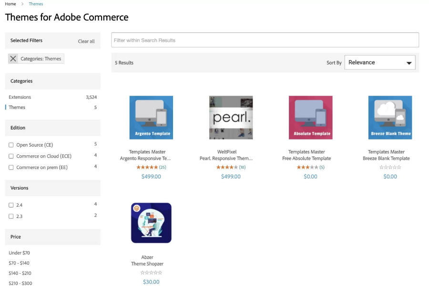
Task: Open the Pearl theme thumbnail
Action: 231,118
